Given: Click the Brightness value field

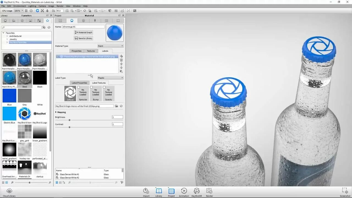Looking at the screenshot, I should click(117, 117).
